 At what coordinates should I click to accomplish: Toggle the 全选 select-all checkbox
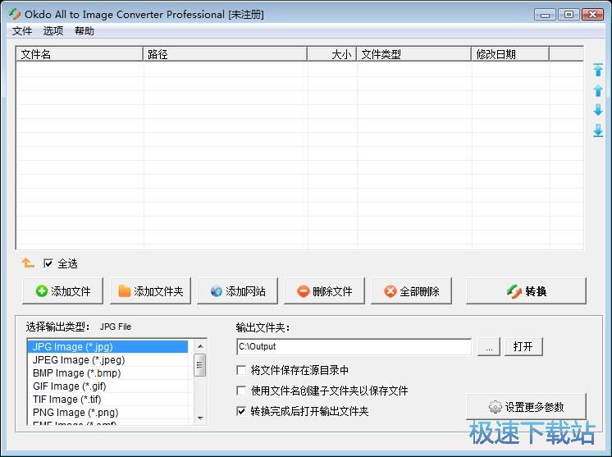click(x=48, y=263)
